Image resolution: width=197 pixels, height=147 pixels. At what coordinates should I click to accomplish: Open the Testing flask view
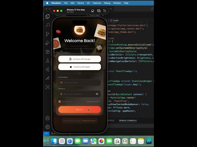48,61
